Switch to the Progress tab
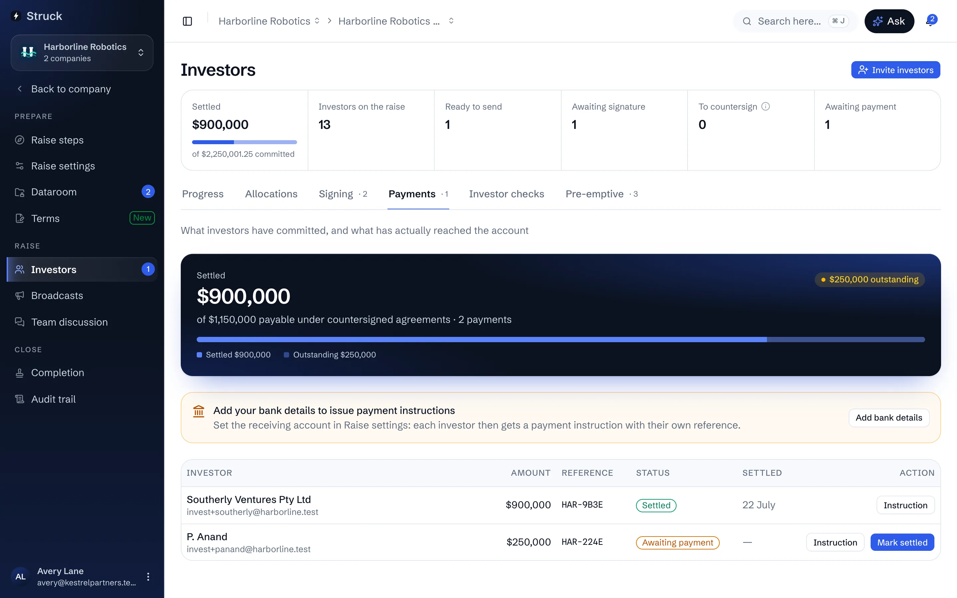 pos(202,194)
